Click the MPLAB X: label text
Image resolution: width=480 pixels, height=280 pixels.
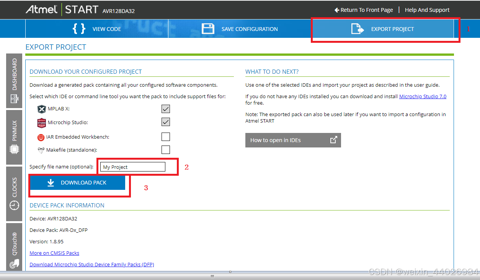click(x=59, y=109)
